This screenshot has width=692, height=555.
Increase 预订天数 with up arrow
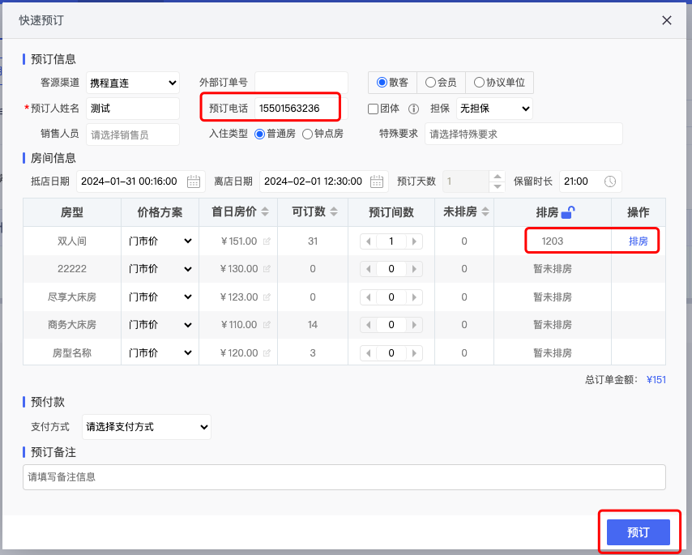click(498, 177)
